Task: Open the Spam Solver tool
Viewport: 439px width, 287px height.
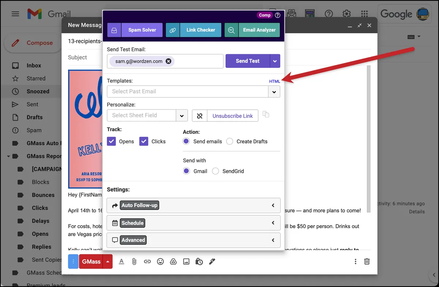Action: coord(135,30)
